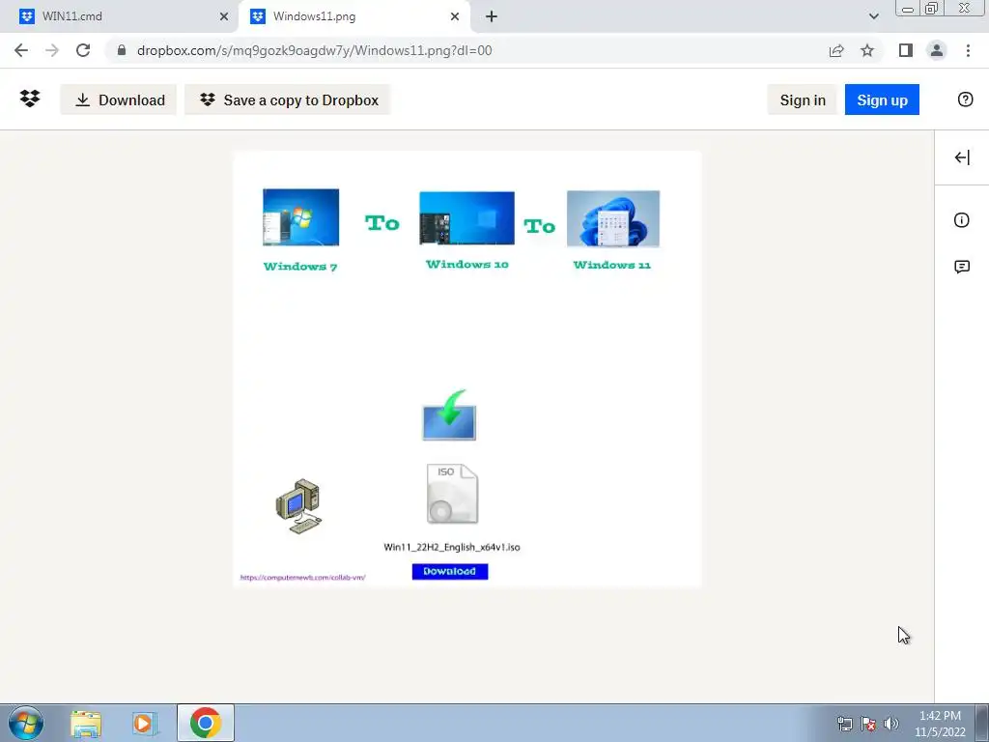Image resolution: width=989 pixels, height=742 pixels.
Task: Click the browser forward arrow
Action: (52, 50)
